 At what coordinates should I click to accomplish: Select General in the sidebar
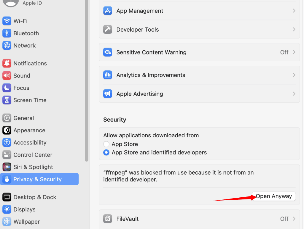pos(24,118)
